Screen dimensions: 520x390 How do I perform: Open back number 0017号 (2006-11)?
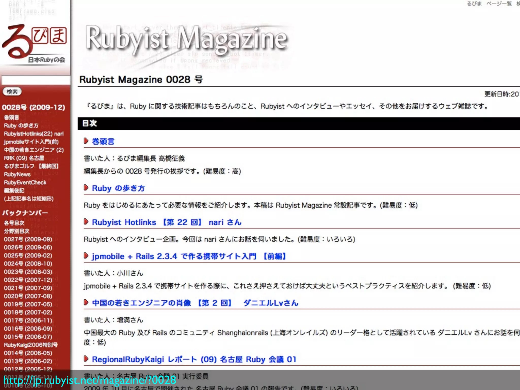(28, 320)
